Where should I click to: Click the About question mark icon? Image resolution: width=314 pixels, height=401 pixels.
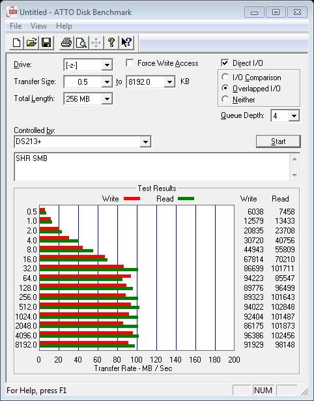111,42
